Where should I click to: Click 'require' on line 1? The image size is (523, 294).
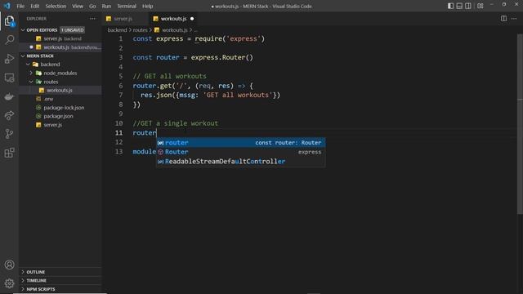pyautogui.click(x=209, y=38)
